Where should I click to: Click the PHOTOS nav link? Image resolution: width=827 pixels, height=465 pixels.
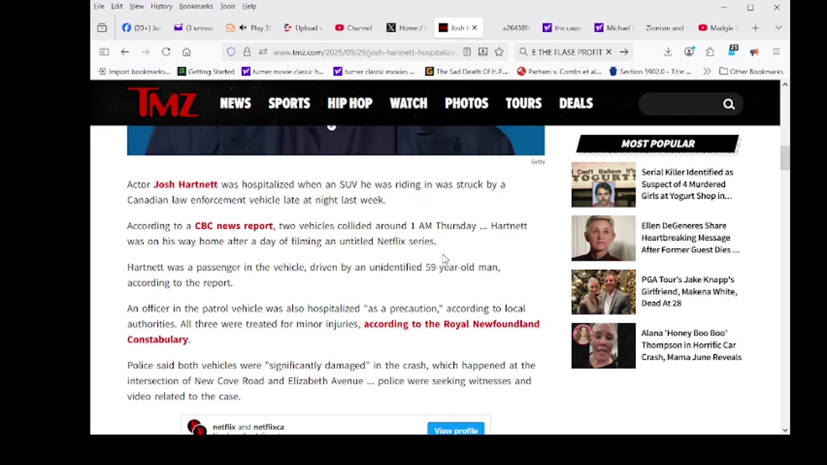click(466, 103)
